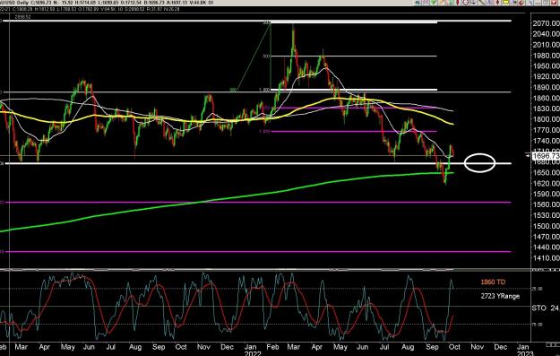
Task: Click the orange '1860 TD' indicator text
Action: click(x=493, y=282)
